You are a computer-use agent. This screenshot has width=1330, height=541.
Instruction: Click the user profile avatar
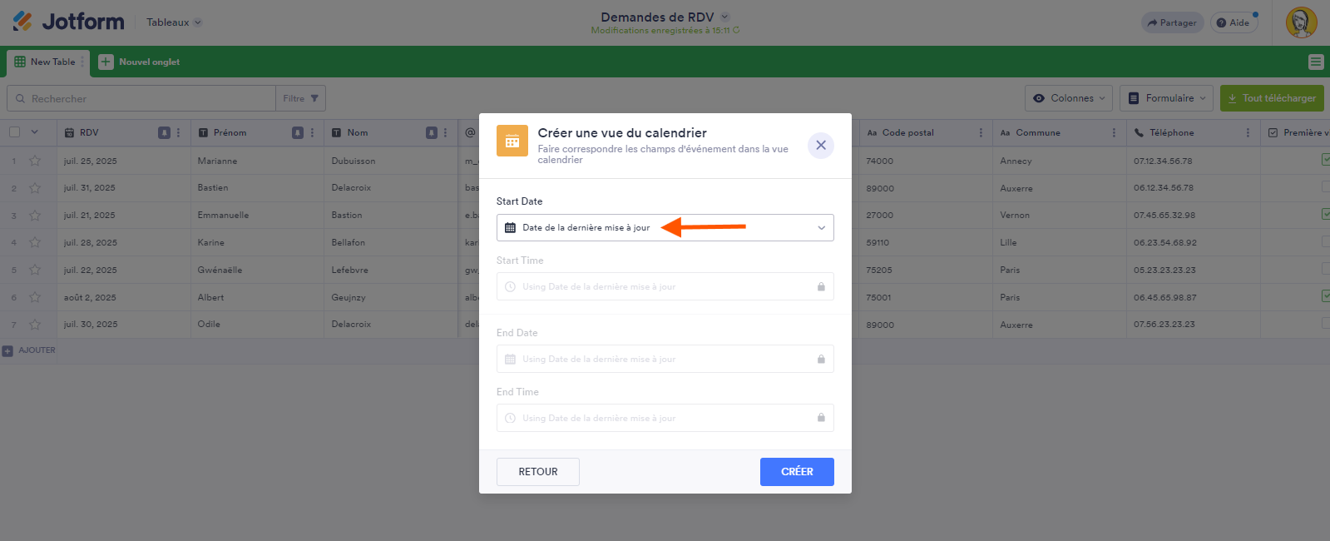point(1301,22)
